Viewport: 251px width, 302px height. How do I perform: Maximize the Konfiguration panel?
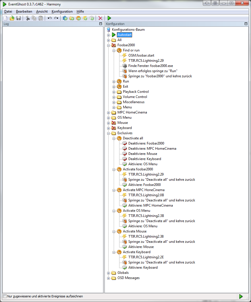pyautogui.click(x=246, y=24)
